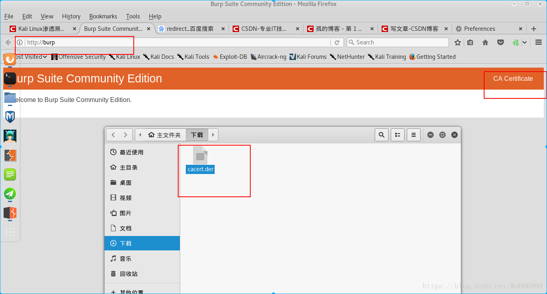Switch to redirect_百度搜索 tab

[x=192, y=29]
